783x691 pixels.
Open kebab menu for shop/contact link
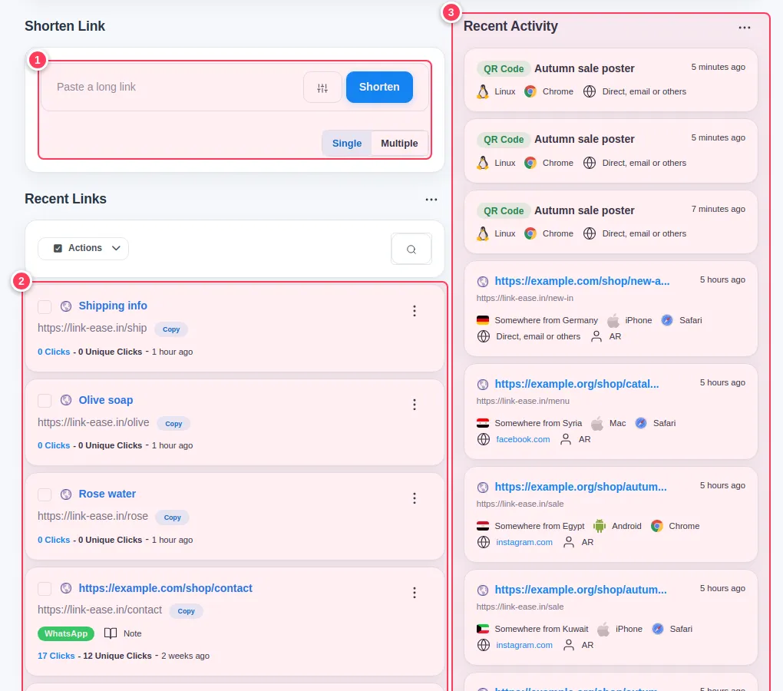pos(415,593)
